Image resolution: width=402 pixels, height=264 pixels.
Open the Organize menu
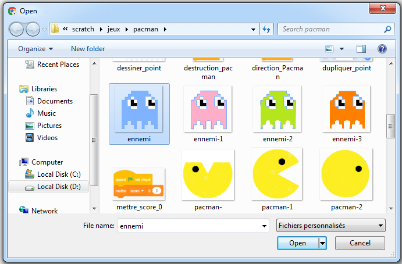click(x=35, y=49)
